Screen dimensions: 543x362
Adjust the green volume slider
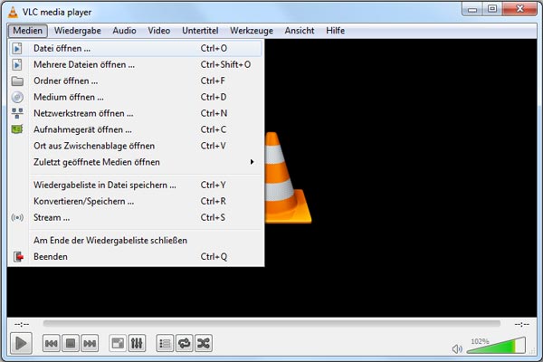click(x=496, y=346)
